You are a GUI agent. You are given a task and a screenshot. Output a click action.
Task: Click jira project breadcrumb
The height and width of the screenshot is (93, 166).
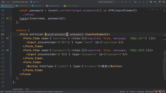(x=3, y=2)
